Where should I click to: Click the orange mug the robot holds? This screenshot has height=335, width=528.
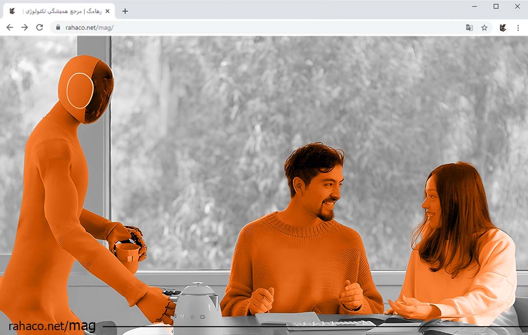(127, 257)
